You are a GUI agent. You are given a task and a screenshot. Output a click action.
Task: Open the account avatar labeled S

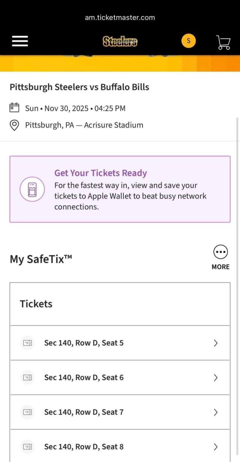(189, 41)
